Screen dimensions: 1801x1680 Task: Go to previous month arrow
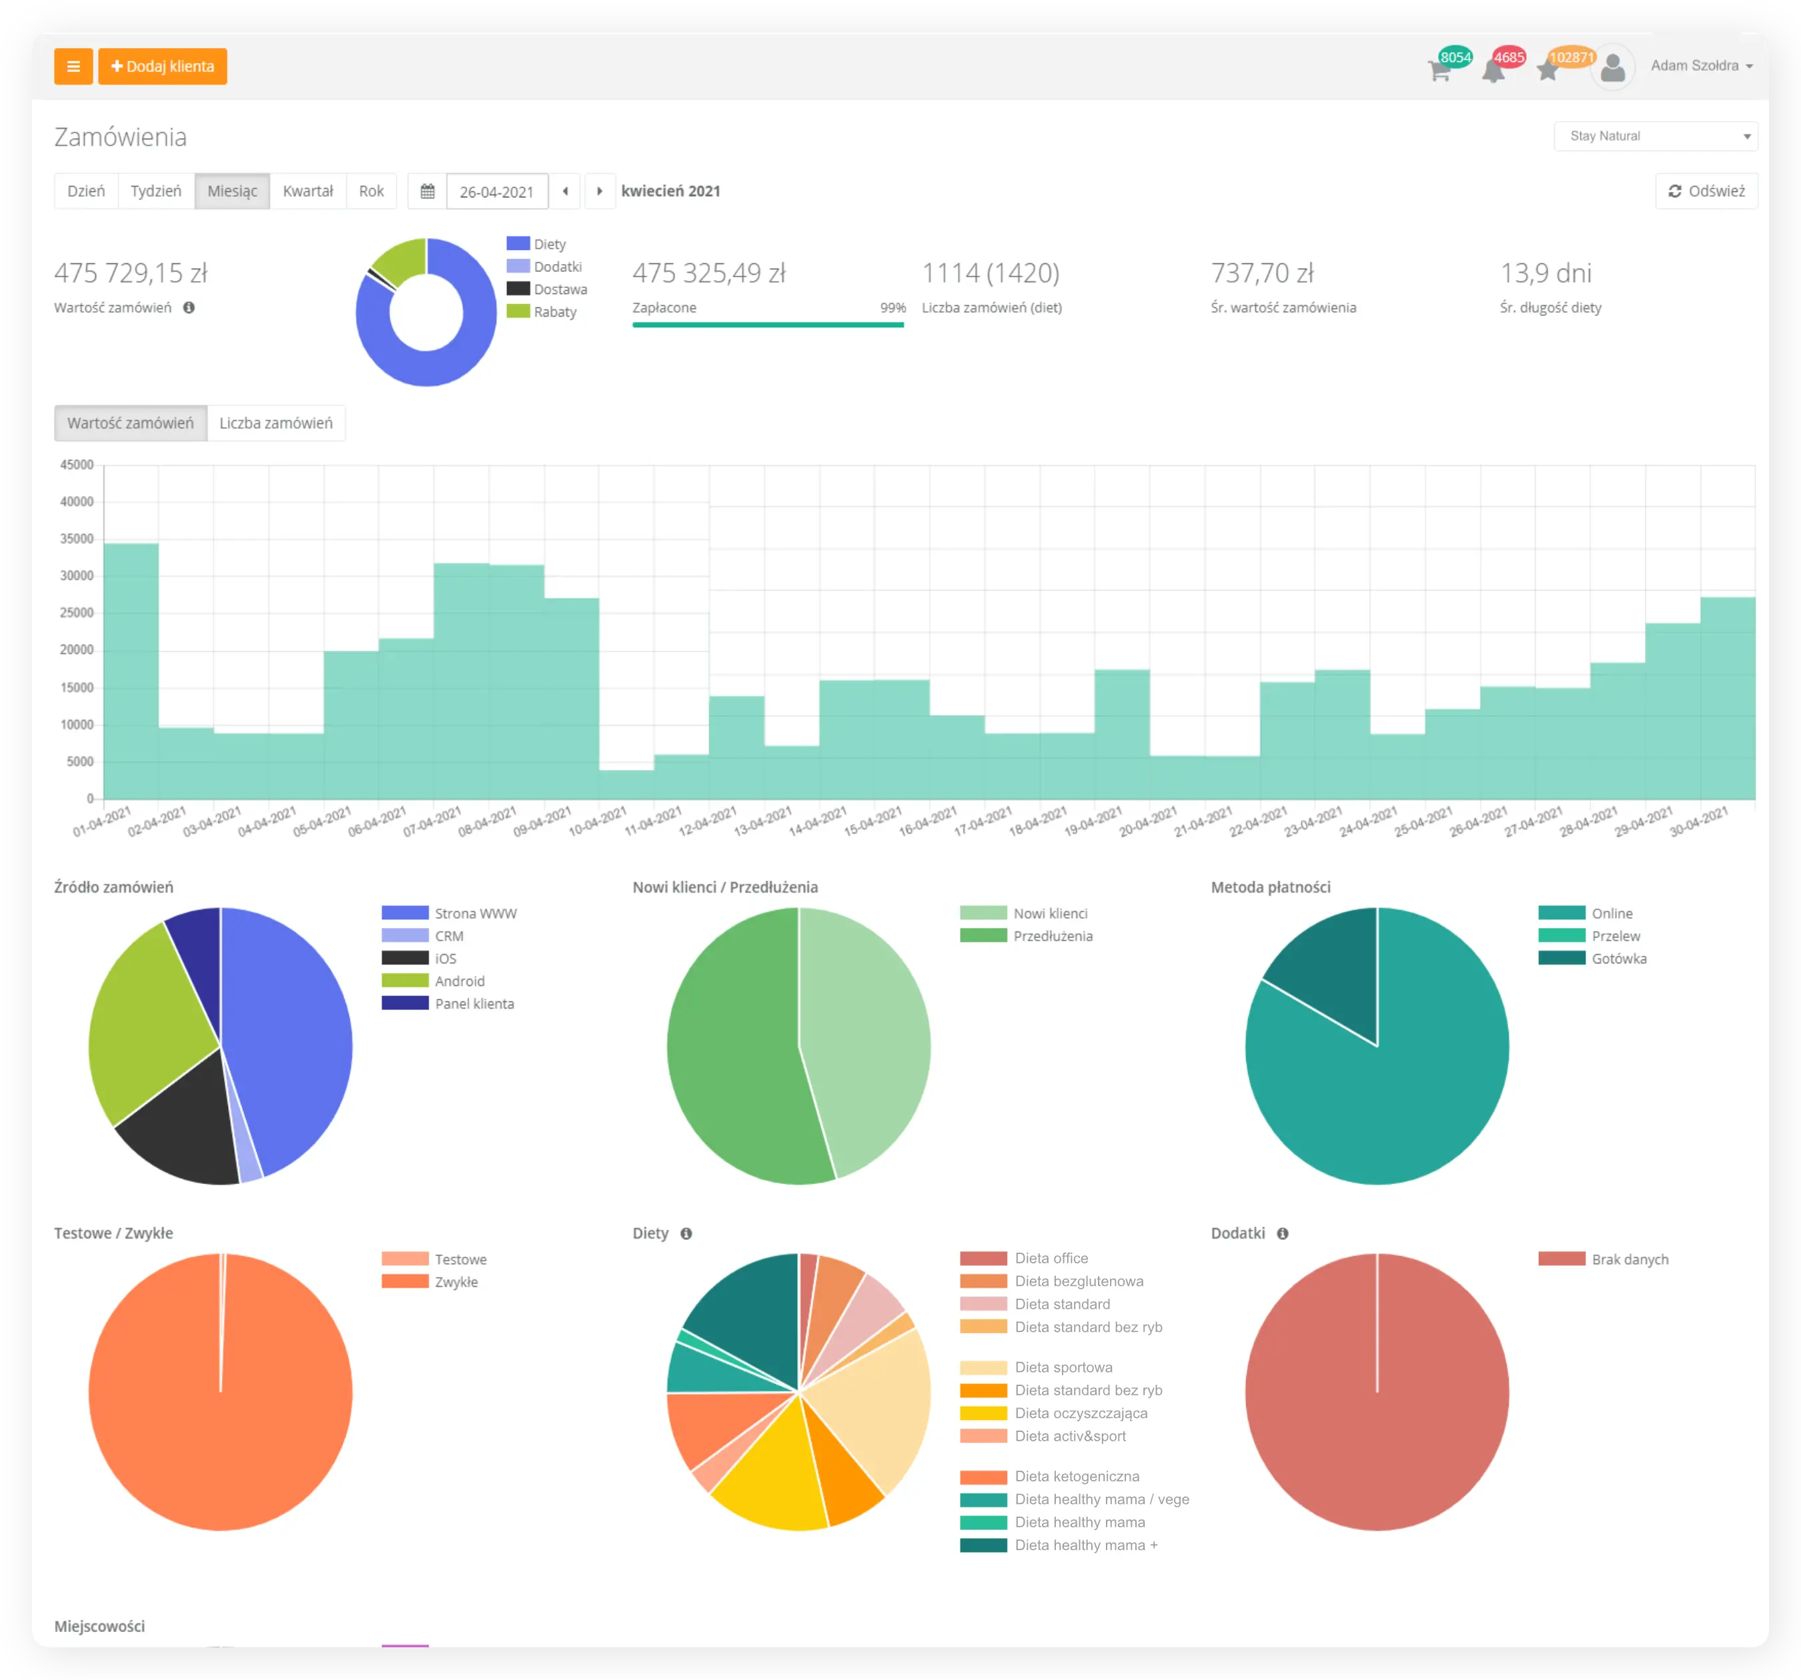[x=565, y=191]
